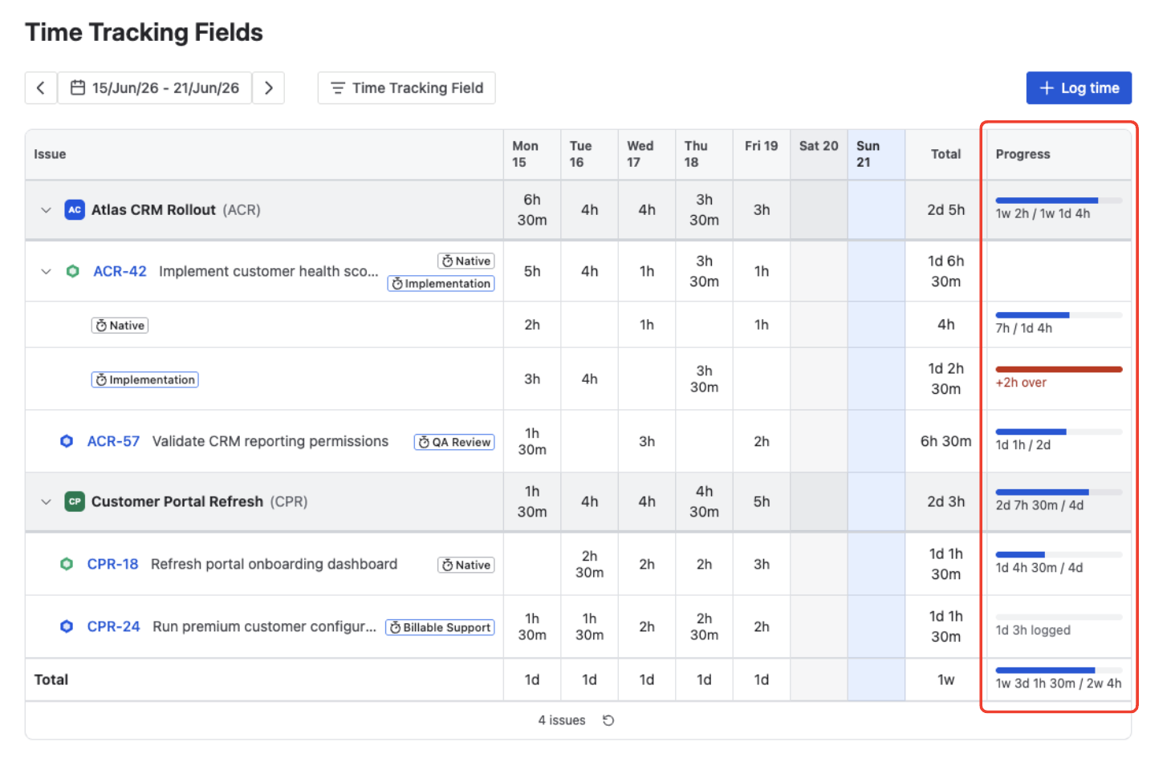Click the Implementation tag on ACR-42 row
Screen dimensions: 1175x758
point(441,284)
